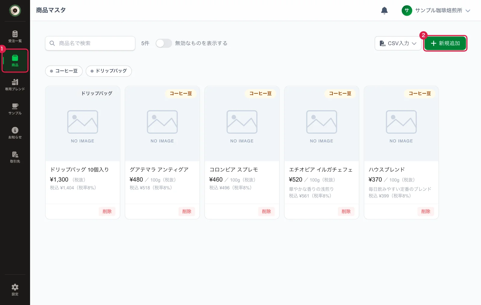Click ドリップバッグ tag on first card
481x305 pixels.
pyautogui.click(x=97, y=93)
